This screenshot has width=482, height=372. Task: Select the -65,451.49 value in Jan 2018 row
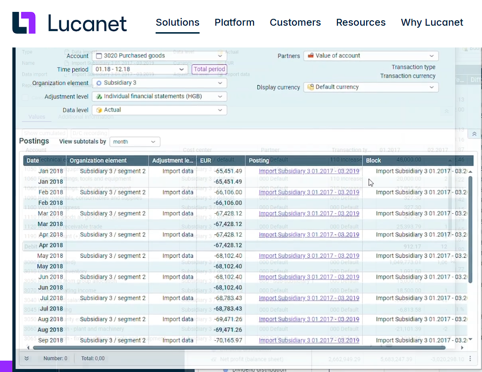coord(228,171)
